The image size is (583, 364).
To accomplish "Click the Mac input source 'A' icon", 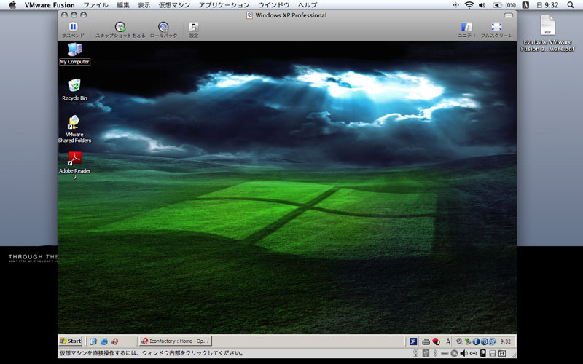I will tap(525, 5).
